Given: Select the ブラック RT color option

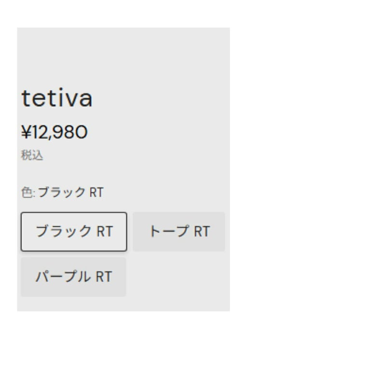Looking at the screenshot, I should coord(74,232).
